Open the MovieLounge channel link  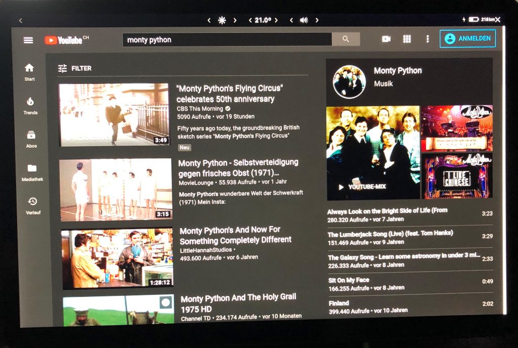pyautogui.click(x=196, y=183)
